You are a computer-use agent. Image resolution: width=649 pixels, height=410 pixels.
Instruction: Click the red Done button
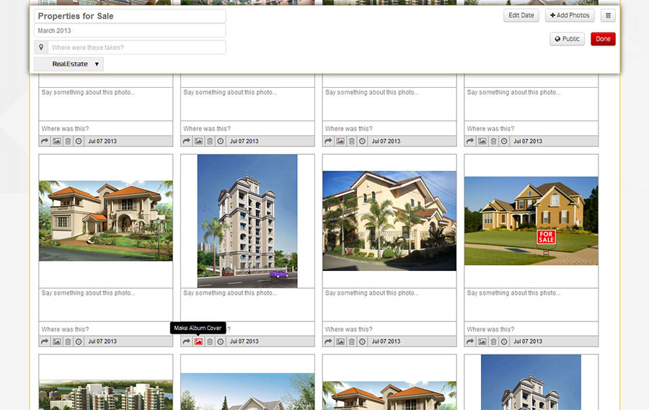coord(603,39)
